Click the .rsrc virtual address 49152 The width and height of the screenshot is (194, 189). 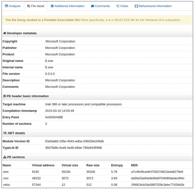[x=36, y=178]
